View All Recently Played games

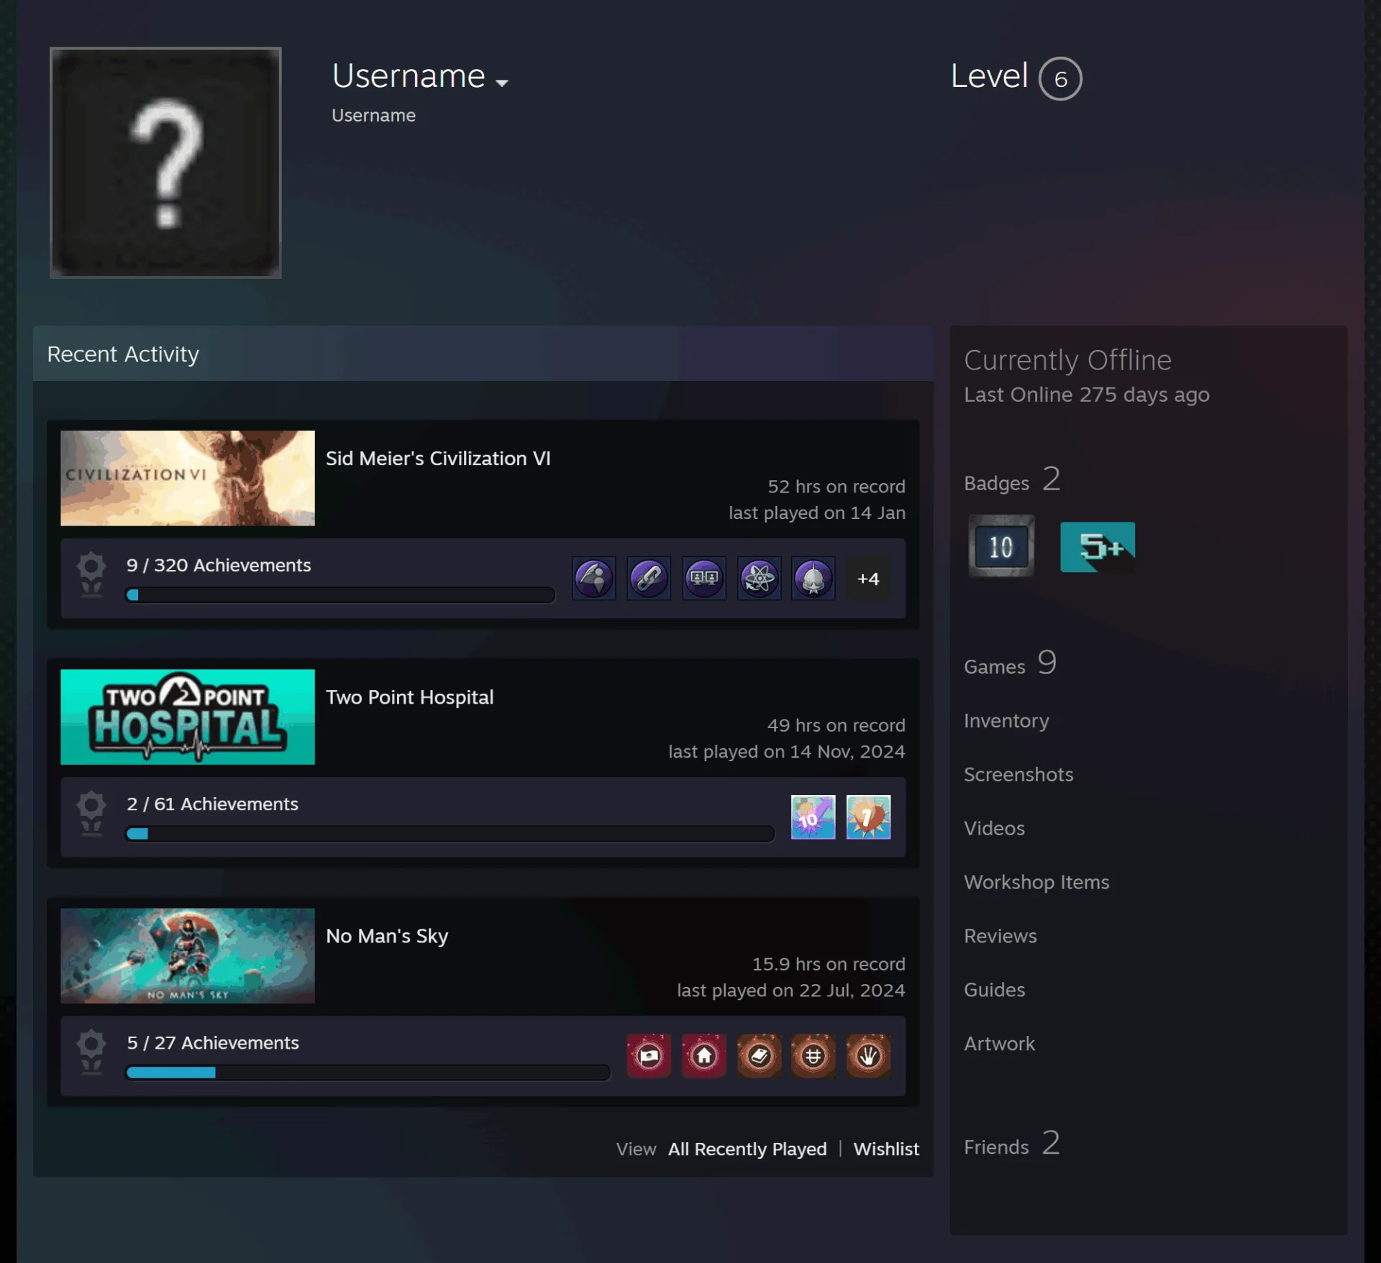(747, 1149)
